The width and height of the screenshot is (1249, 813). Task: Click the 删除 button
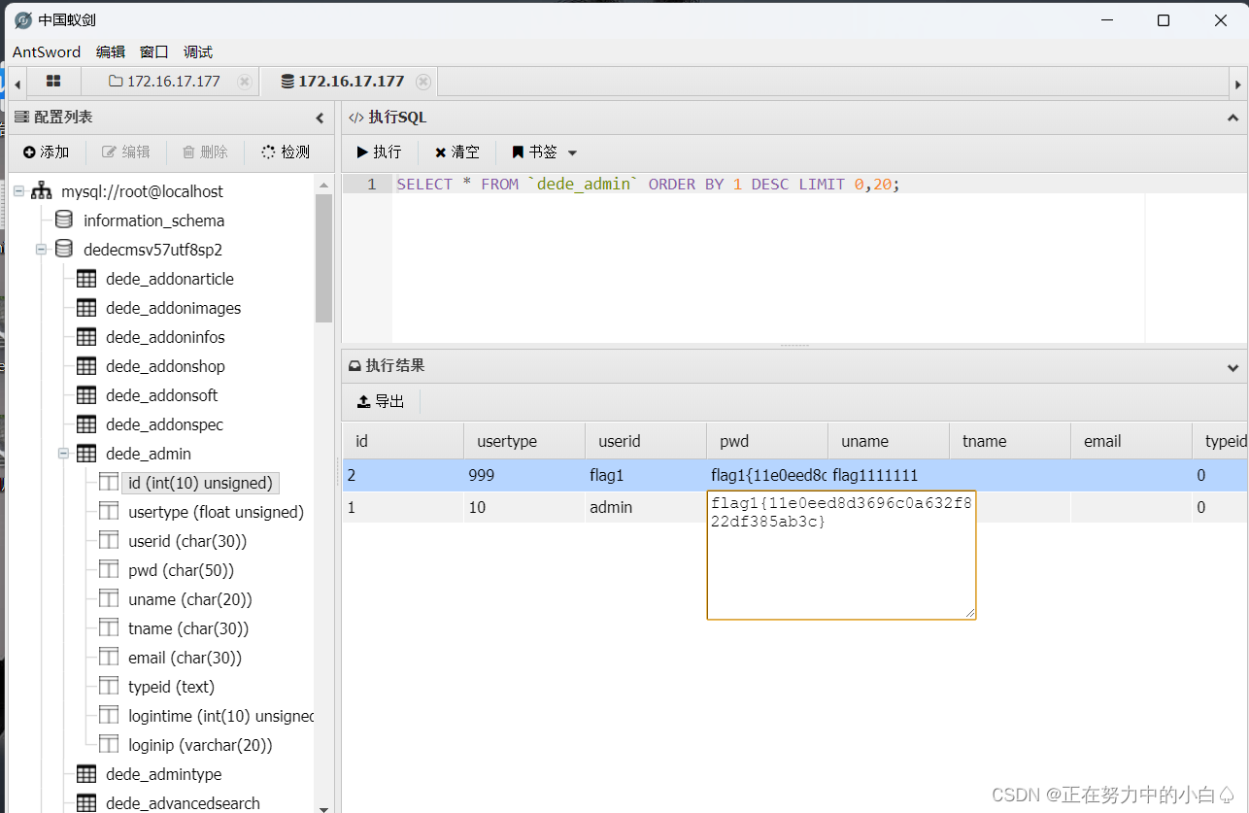tap(205, 152)
